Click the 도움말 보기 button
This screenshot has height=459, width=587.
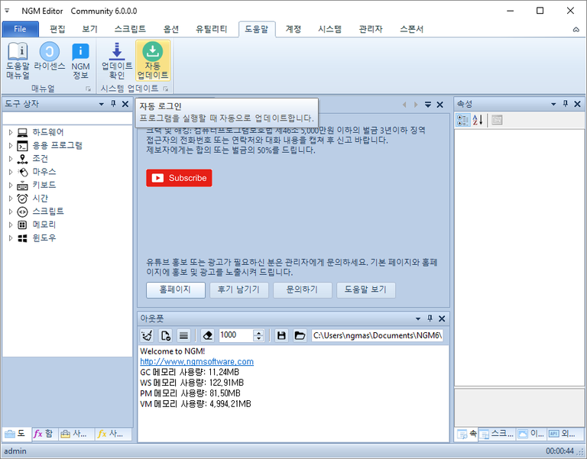(366, 289)
